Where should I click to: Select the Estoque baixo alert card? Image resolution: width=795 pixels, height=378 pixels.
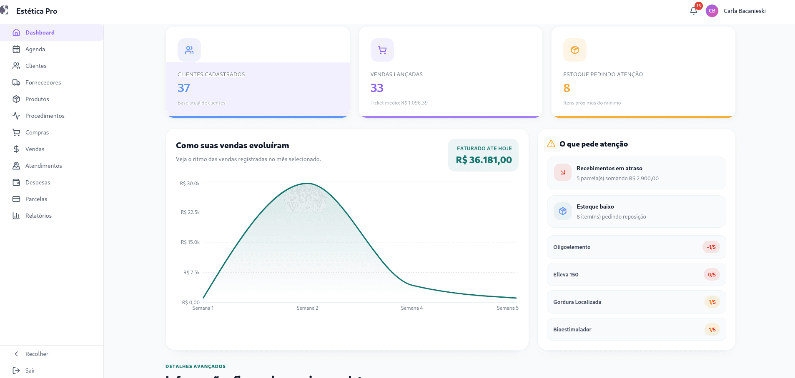point(636,211)
